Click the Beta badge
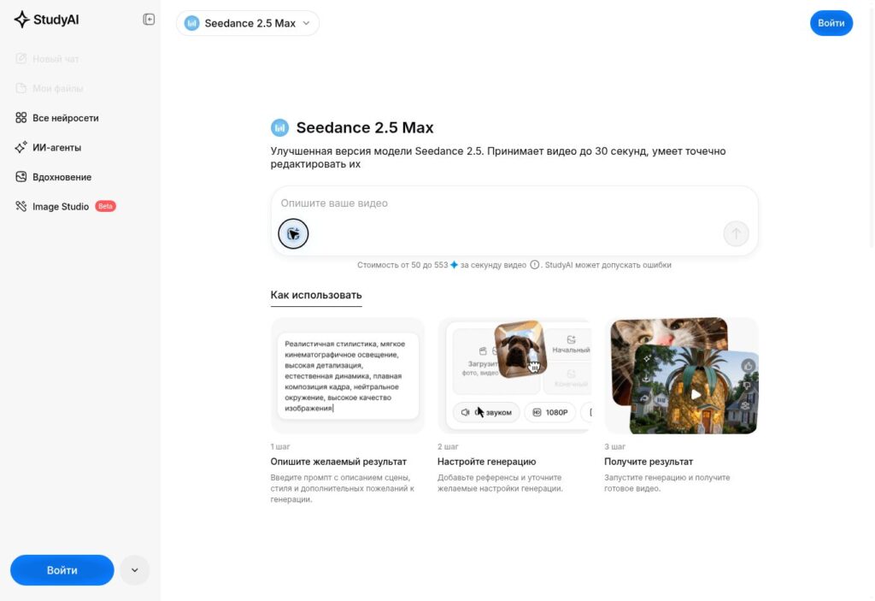The image size is (875, 601). [x=105, y=206]
